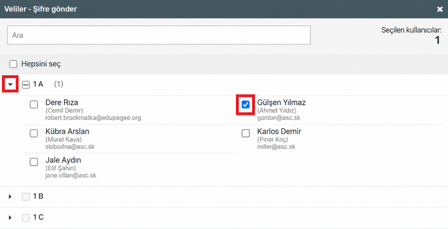Expand the 1 C class group
The width and height of the screenshot is (448, 229).
[x=10, y=218]
